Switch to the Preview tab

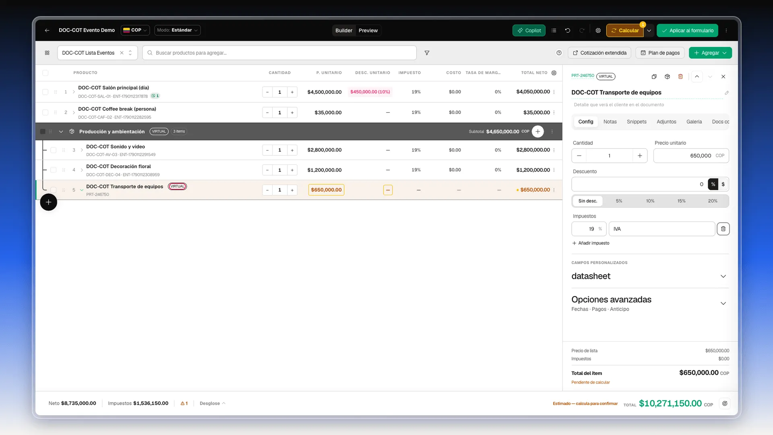click(x=368, y=31)
